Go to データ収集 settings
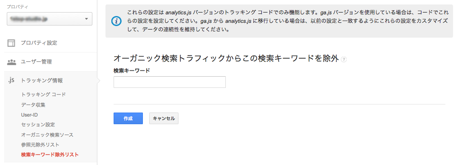The image size is (458, 165). click(33, 104)
